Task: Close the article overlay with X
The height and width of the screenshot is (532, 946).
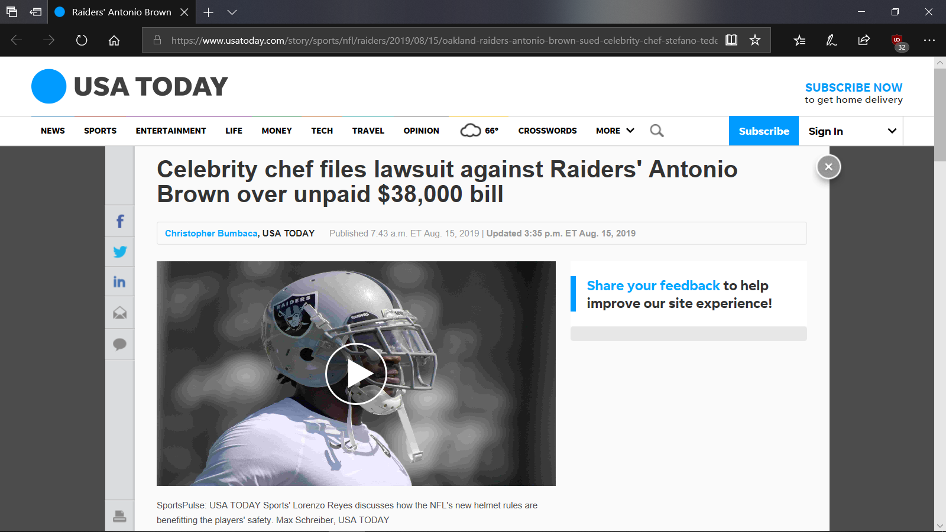Action: click(x=829, y=167)
